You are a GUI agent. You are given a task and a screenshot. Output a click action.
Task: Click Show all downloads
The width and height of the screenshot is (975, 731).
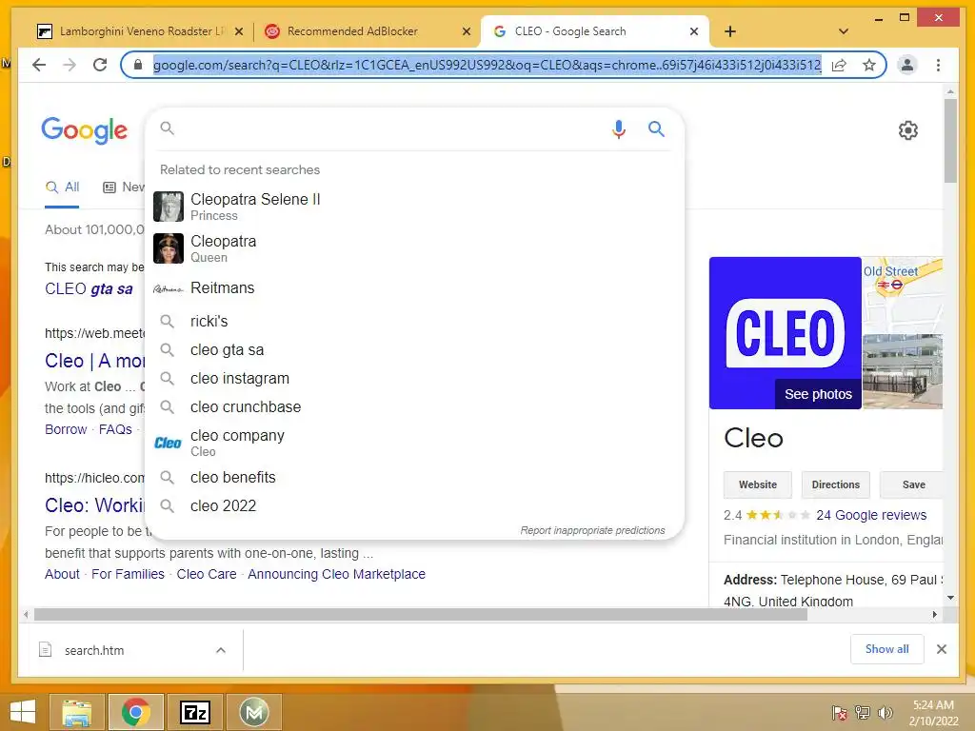click(x=886, y=649)
